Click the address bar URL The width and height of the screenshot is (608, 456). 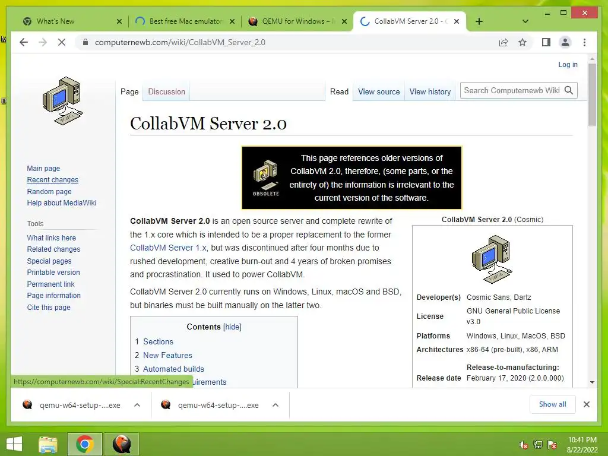point(180,42)
